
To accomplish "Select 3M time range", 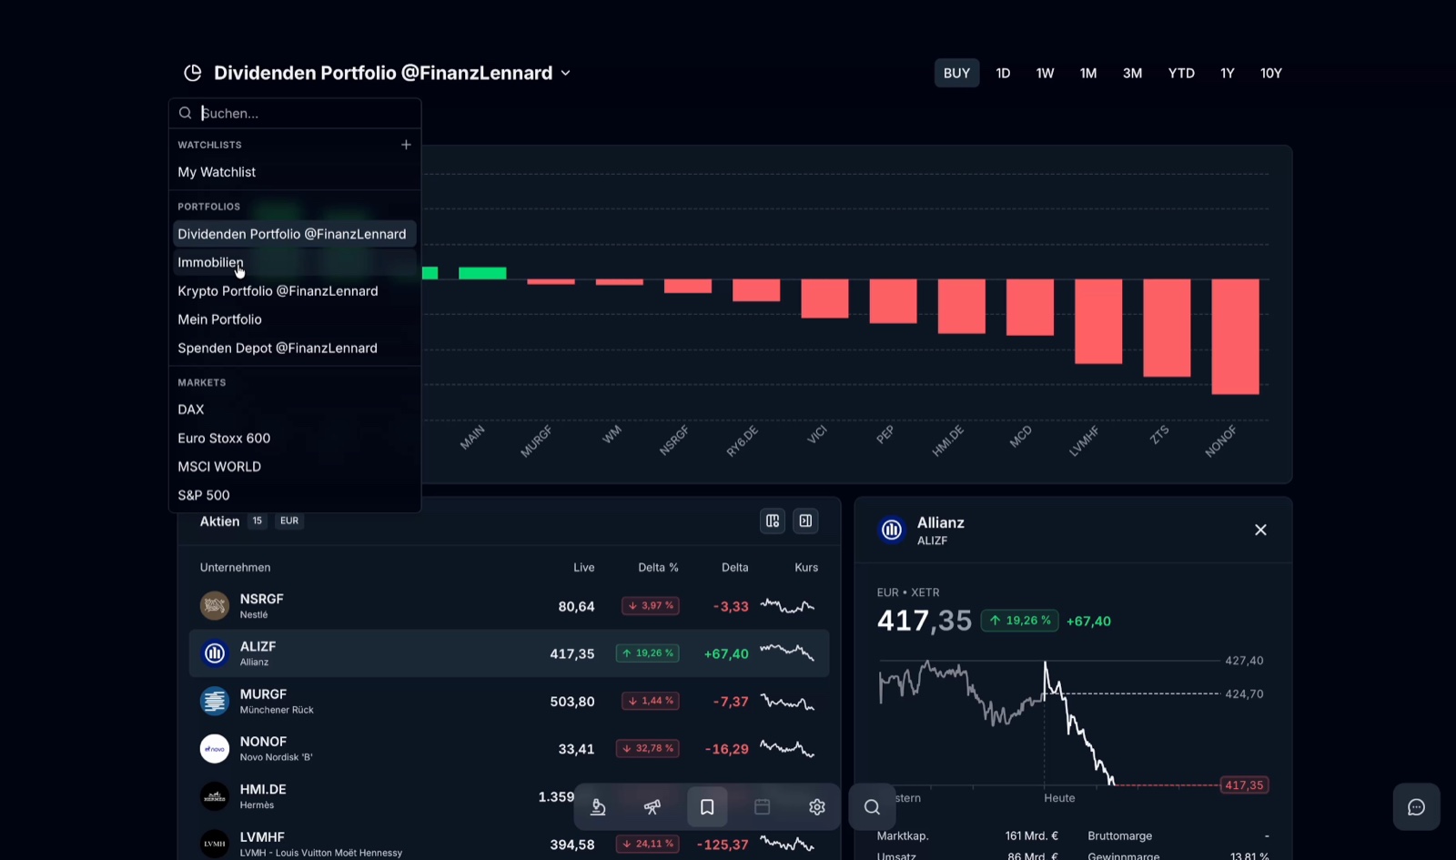I will 1132,73.
